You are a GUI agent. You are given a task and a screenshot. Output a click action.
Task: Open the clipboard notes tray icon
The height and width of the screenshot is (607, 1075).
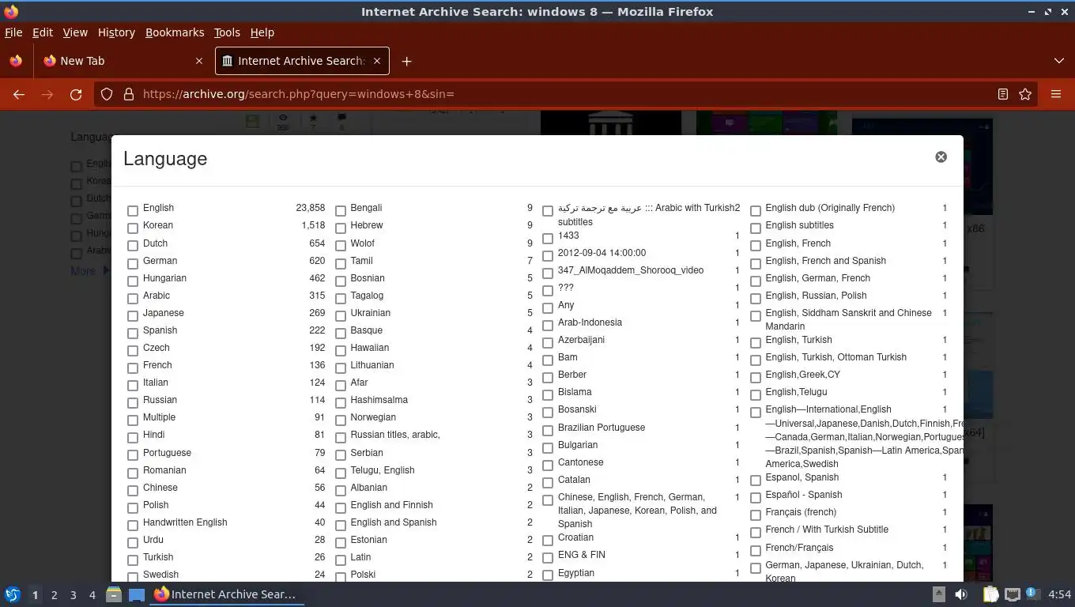coord(990,594)
